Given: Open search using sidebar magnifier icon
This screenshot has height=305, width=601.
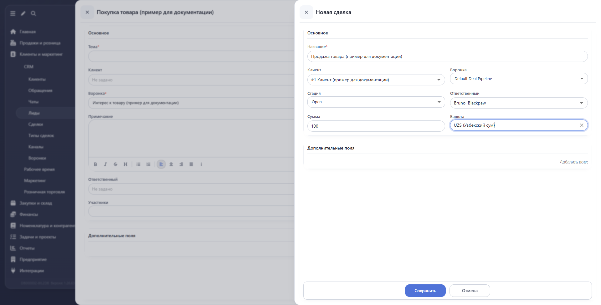Looking at the screenshot, I should (x=33, y=13).
